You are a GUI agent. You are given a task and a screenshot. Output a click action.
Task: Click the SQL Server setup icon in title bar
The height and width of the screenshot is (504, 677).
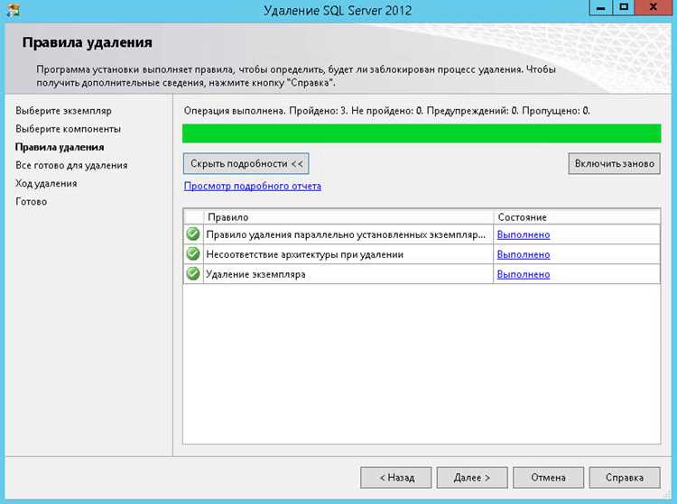13,10
